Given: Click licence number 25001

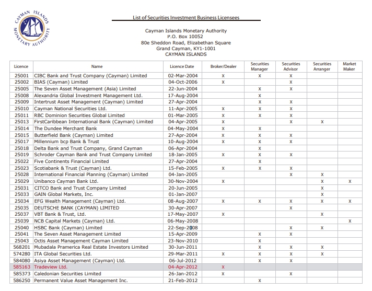Looking at the screenshot, I should tap(21, 76).
